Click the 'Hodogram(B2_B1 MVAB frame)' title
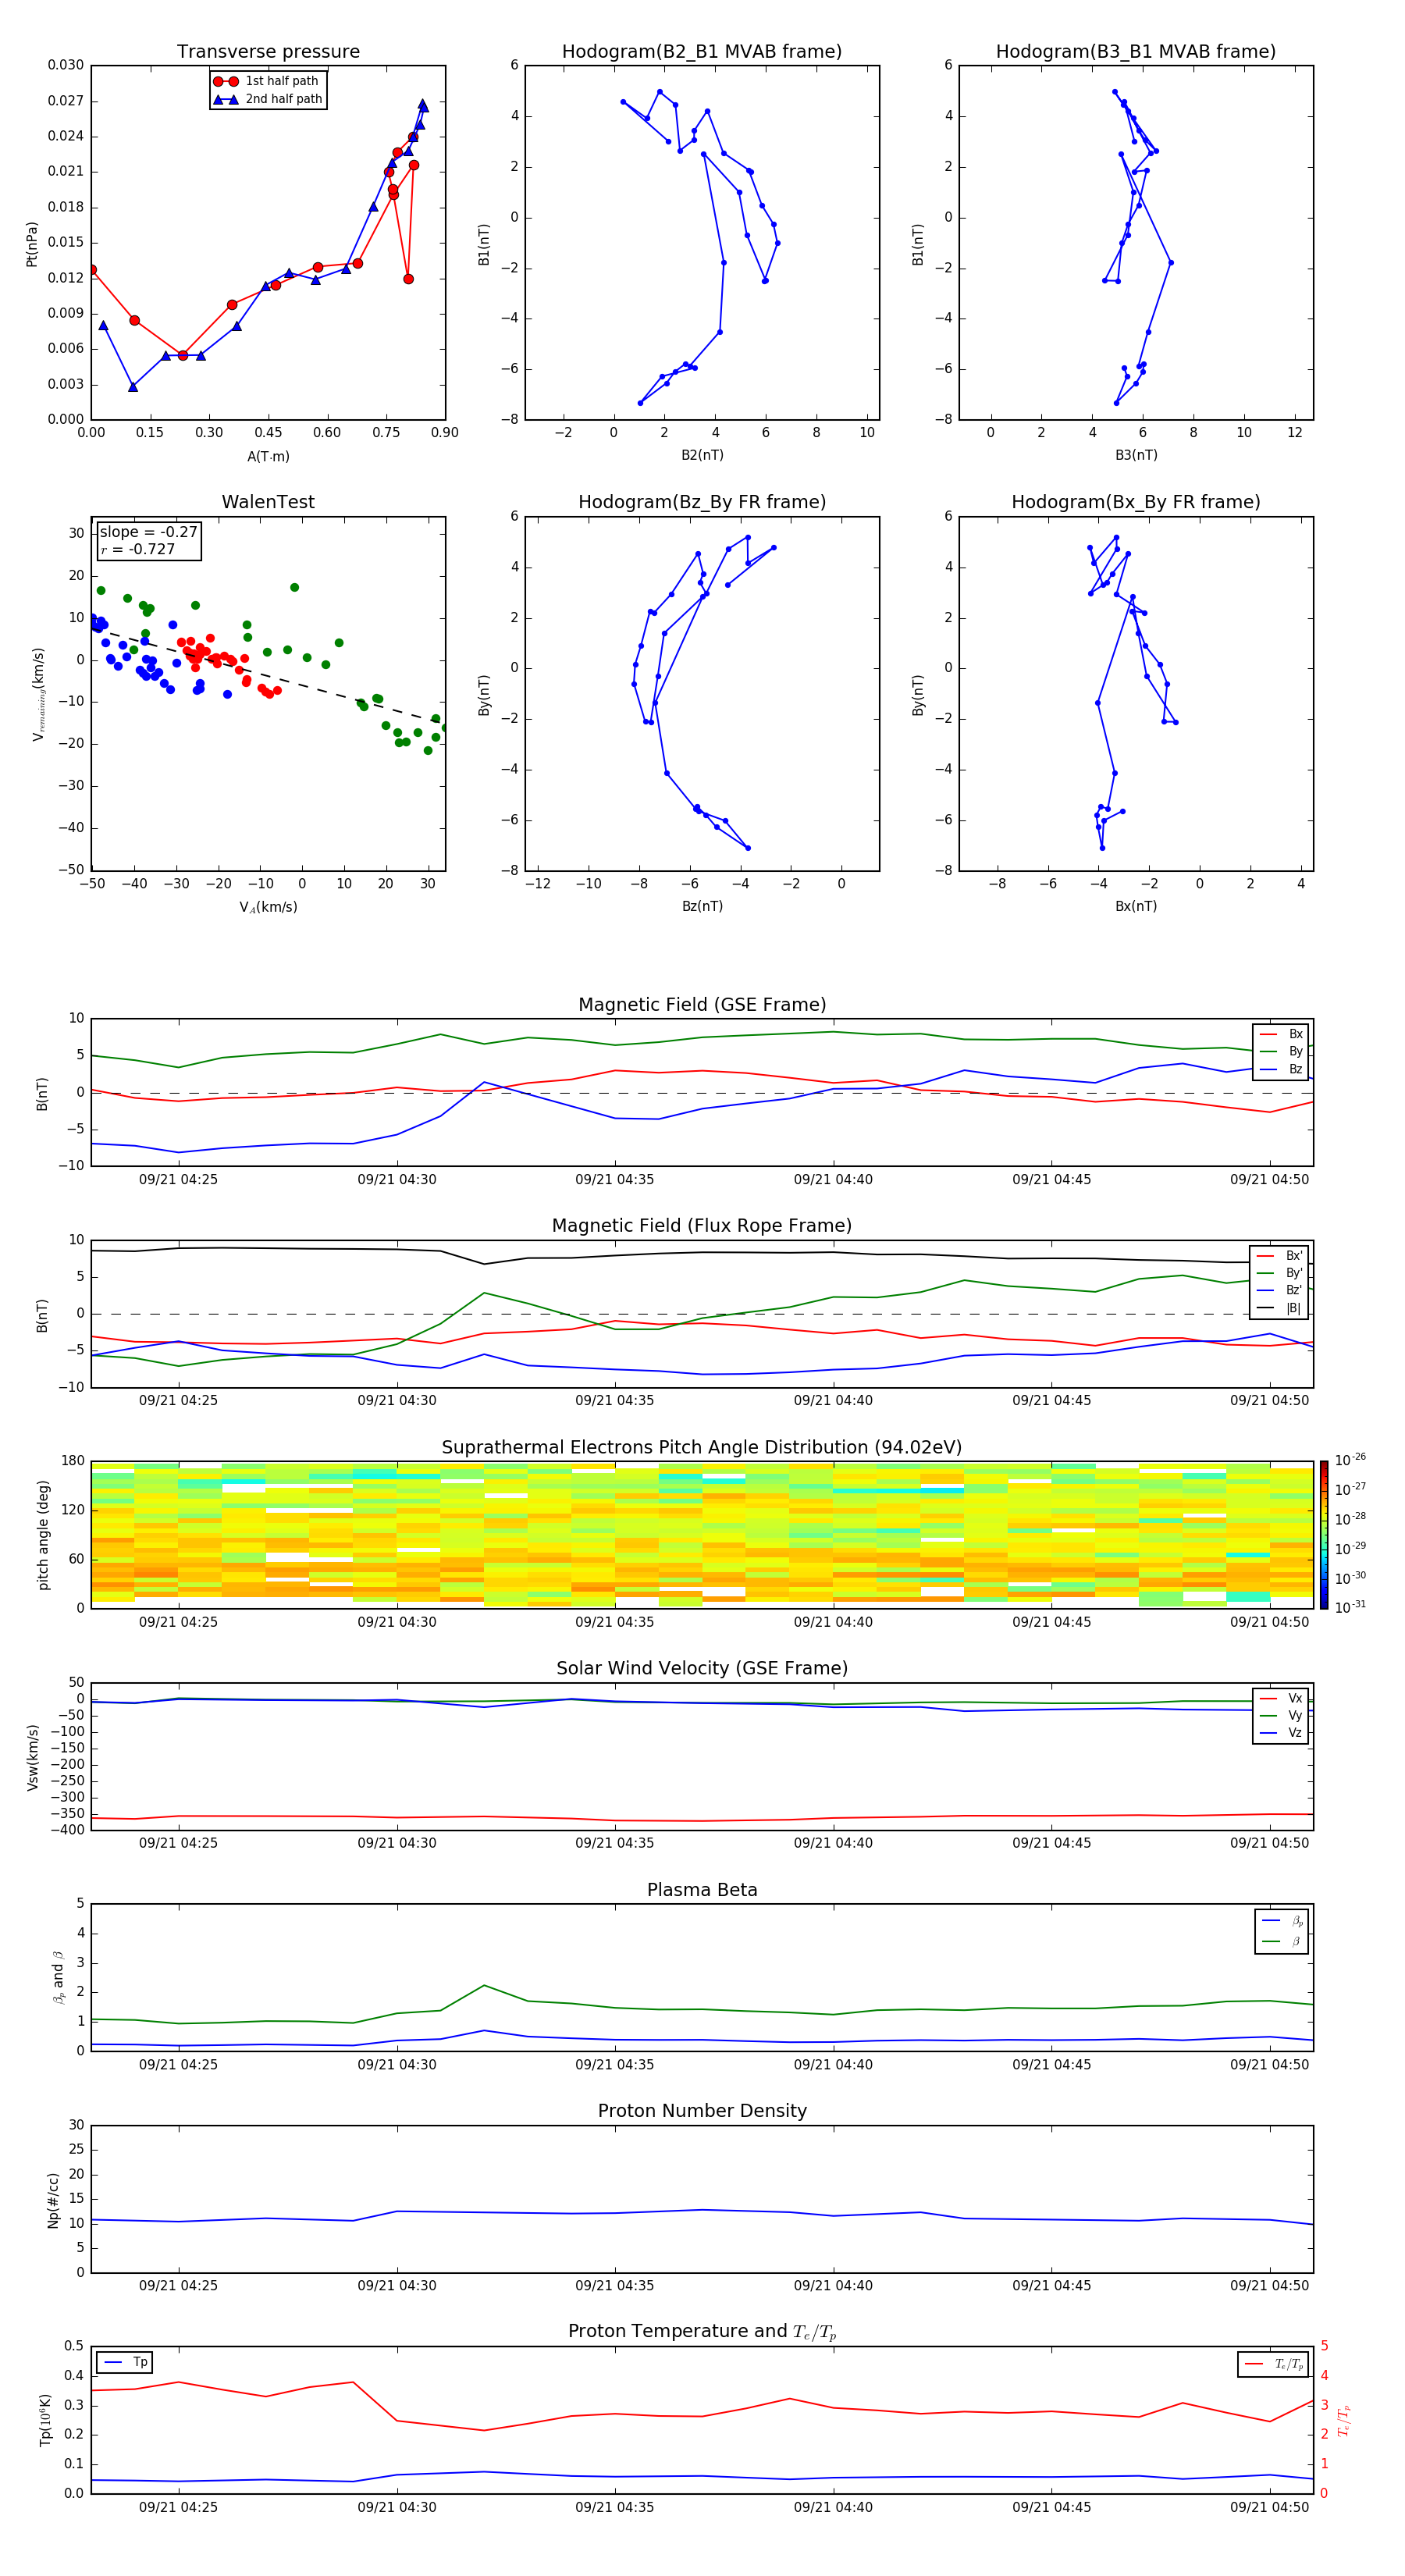This screenshot has height=2576, width=1405. [702, 52]
